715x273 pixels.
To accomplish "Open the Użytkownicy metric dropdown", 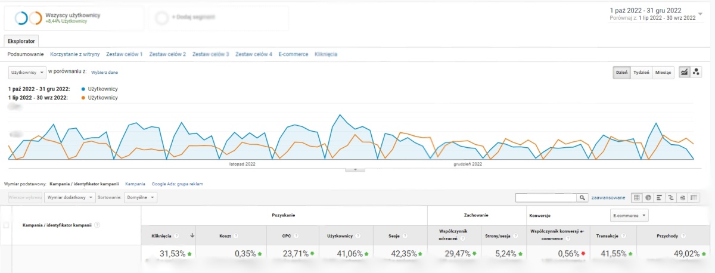I will 27,72.
